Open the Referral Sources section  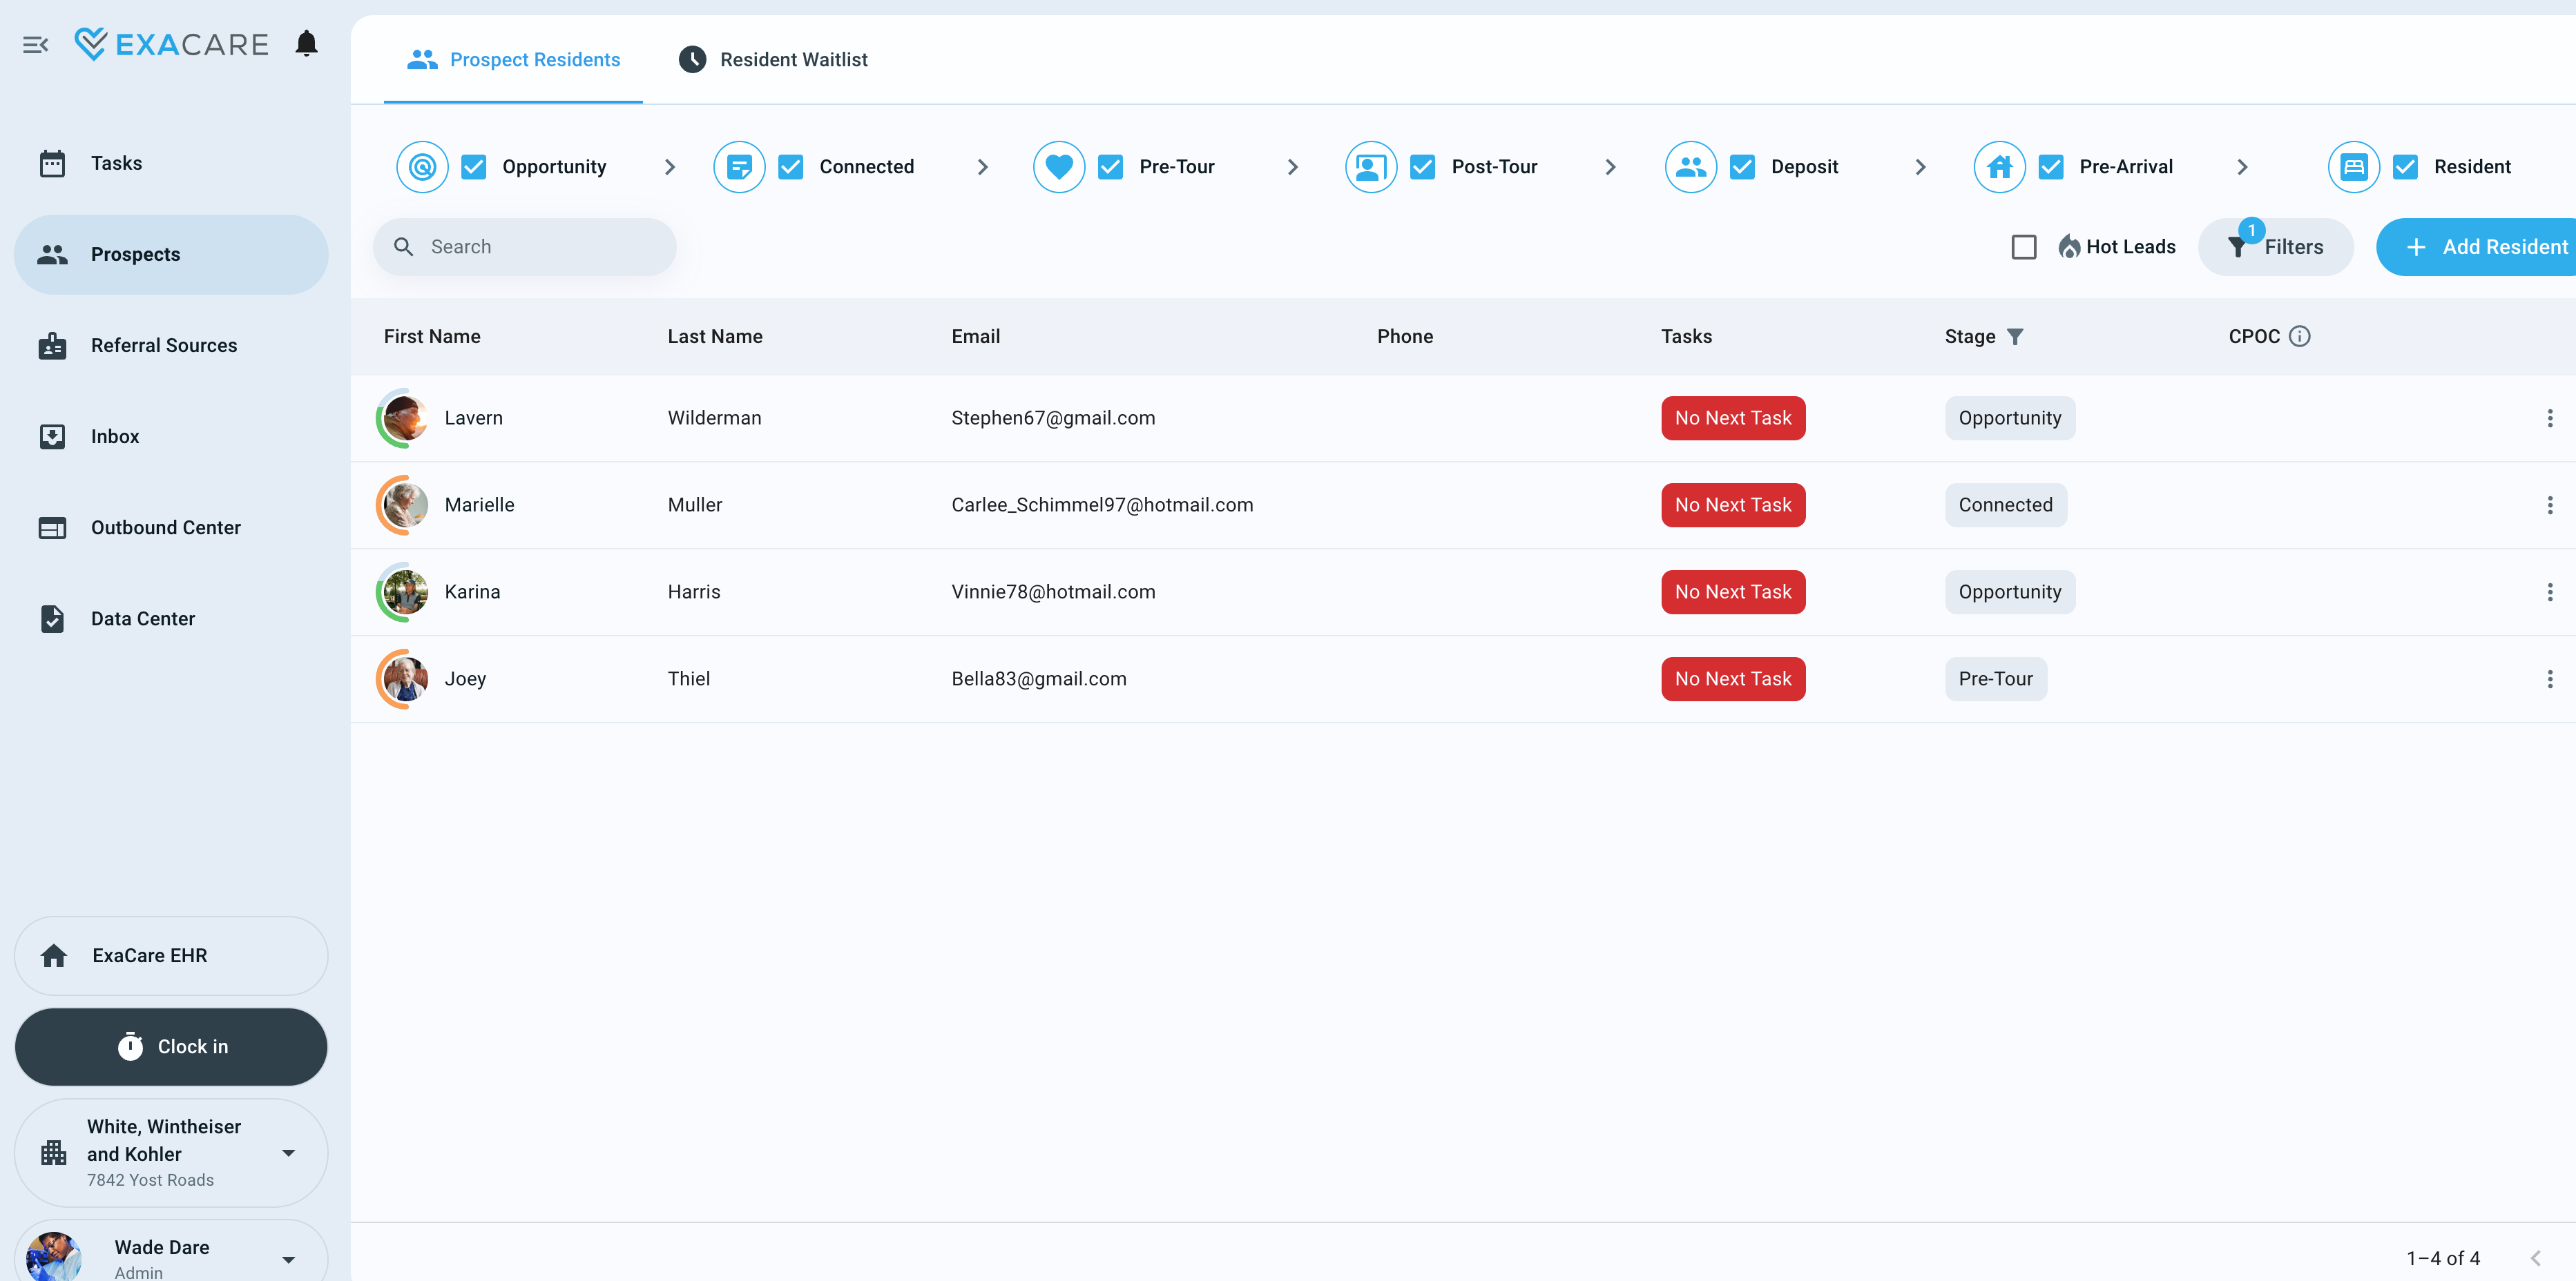pyautogui.click(x=163, y=344)
